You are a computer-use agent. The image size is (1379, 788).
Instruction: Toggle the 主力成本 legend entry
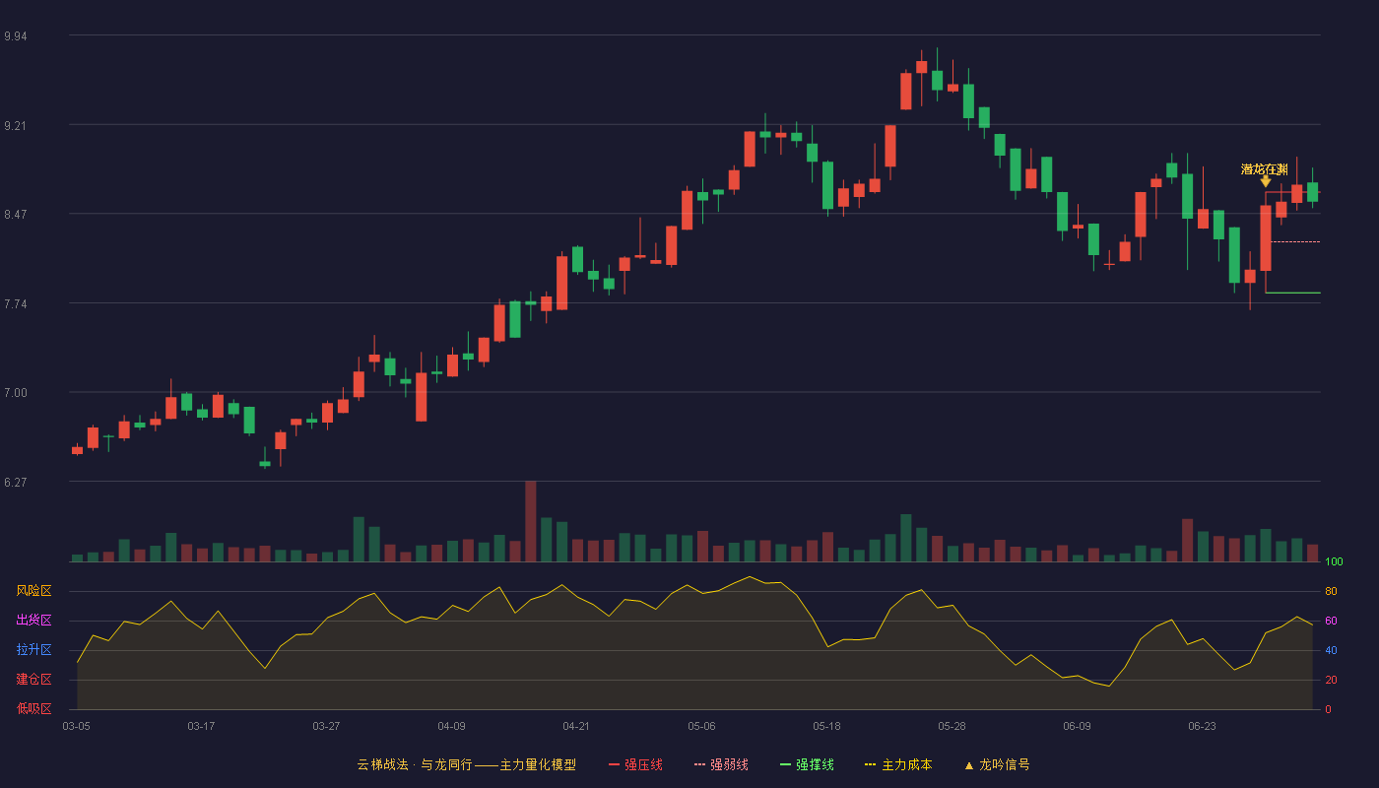898,764
